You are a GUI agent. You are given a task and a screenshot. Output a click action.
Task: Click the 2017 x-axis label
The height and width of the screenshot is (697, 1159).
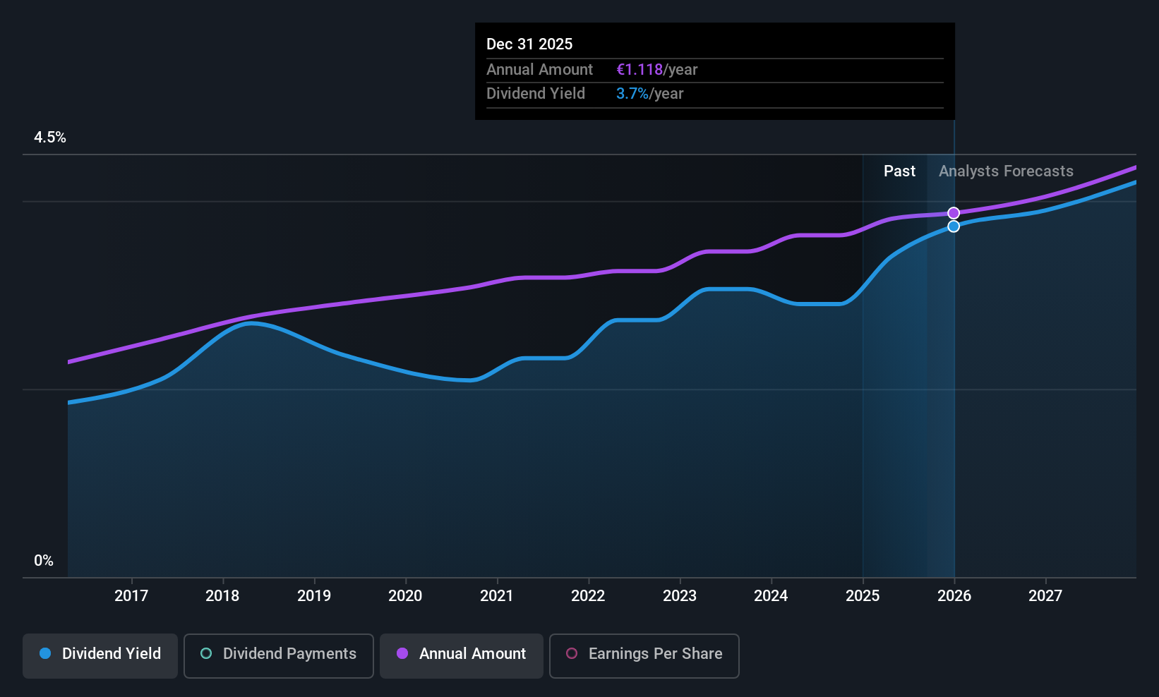[131, 596]
